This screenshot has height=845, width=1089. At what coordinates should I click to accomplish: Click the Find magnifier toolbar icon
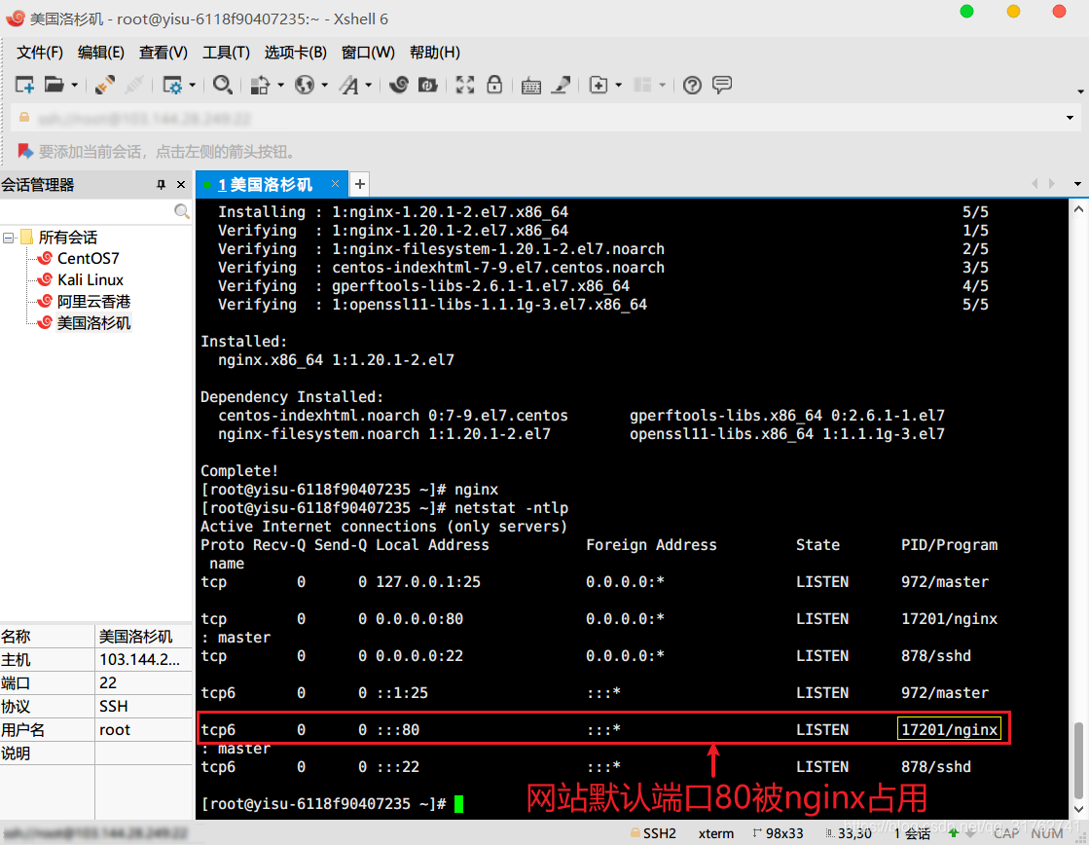pyautogui.click(x=222, y=85)
